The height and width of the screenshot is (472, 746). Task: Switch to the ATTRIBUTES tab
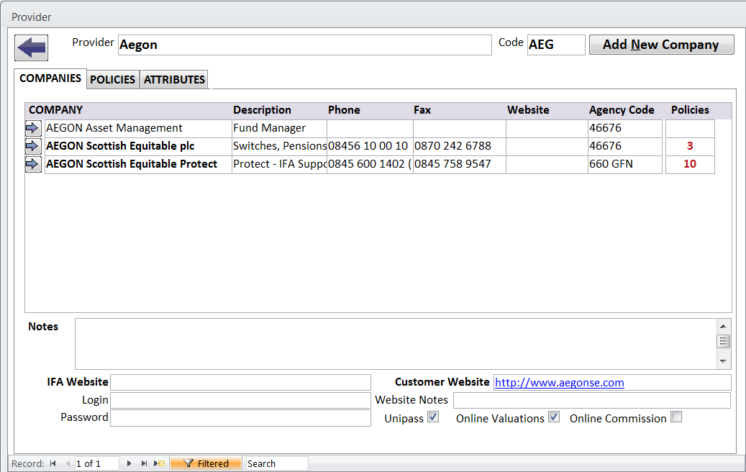tap(174, 79)
